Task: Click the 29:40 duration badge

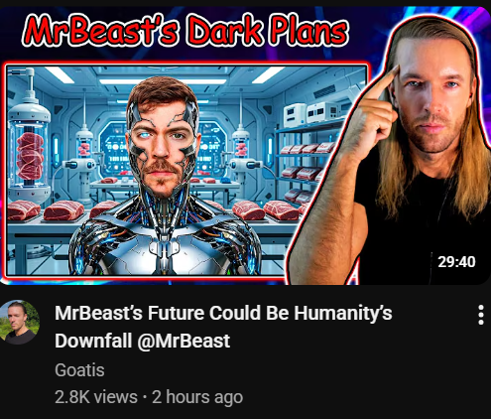Action: 456,262
